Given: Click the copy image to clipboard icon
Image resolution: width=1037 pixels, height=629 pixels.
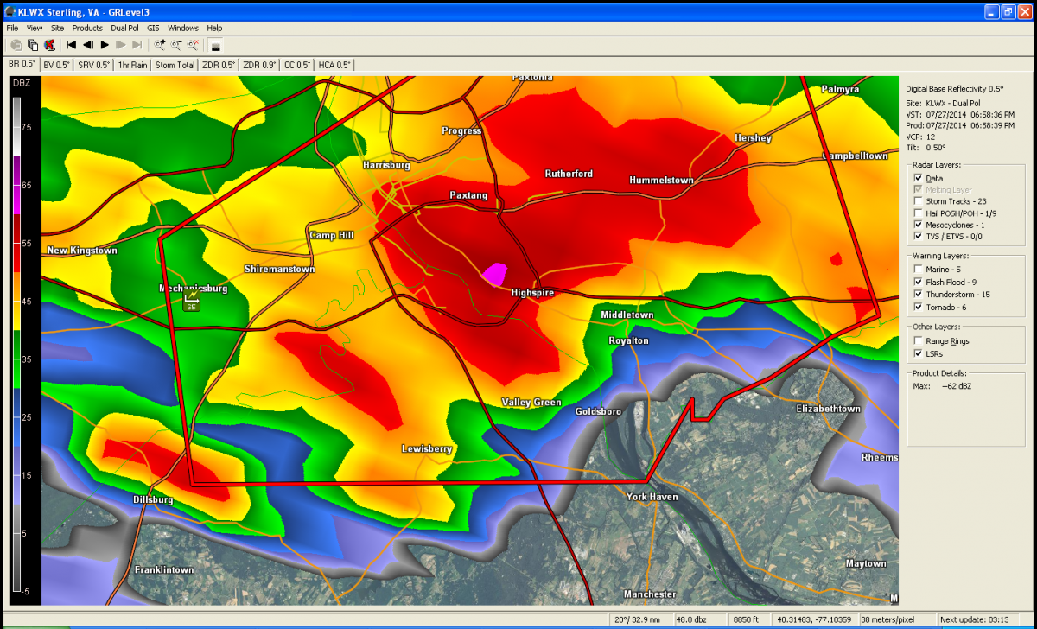Looking at the screenshot, I should pyautogui.click(x=33, y=44).
